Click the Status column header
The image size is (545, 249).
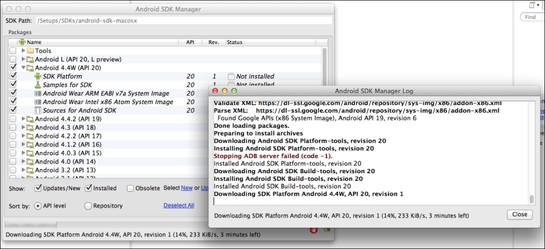coord(270,42)
